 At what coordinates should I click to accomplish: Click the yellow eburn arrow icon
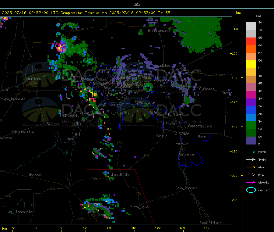coord(251,167)
